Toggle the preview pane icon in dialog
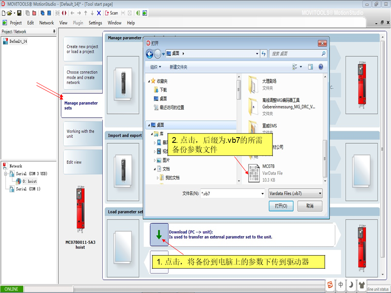The width and height of the screenshot is (391, 293). [310, 67]
